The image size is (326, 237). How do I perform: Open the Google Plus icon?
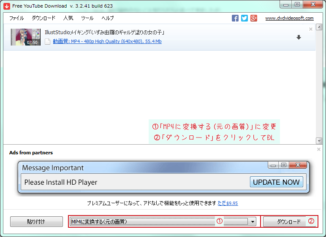(254, 18)
